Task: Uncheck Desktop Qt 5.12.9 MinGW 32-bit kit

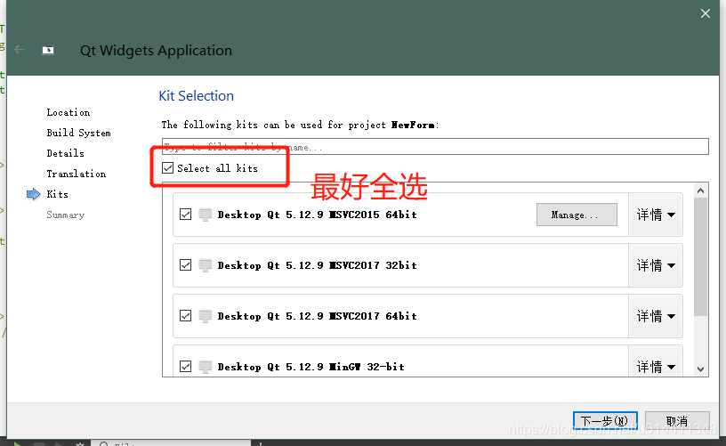Action: coord(185,367)
